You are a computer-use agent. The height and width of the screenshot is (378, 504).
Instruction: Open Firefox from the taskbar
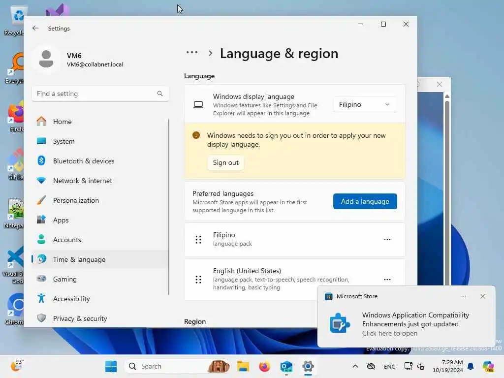pos(264,366)
